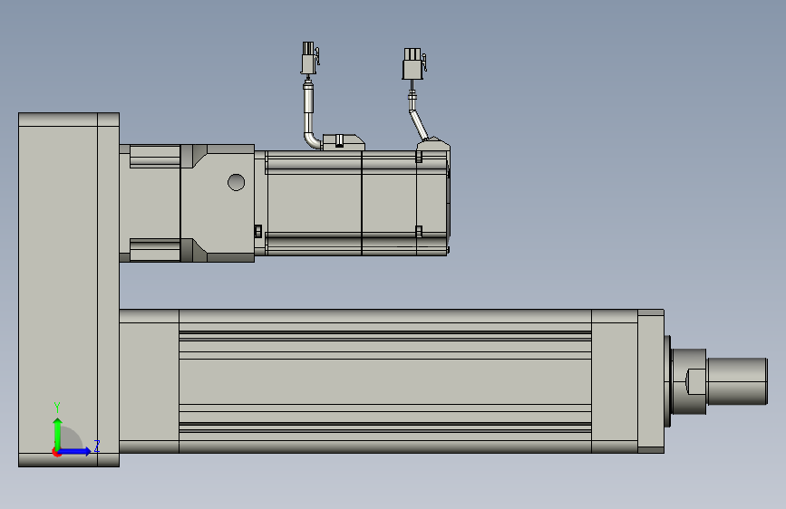Image resolution: width=786 pixels, height=509 pixels.
Task: Click the red origin sphere of the triad
Action: click(x=56, y=452)
